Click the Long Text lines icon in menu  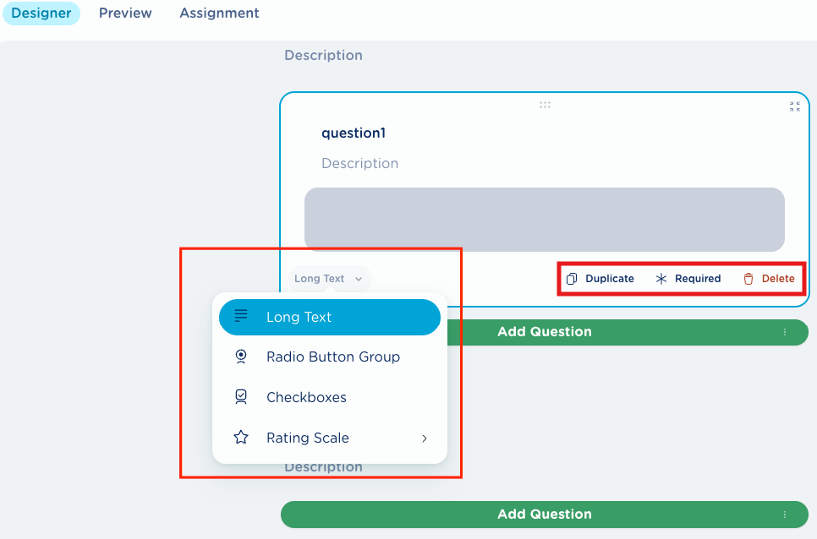tap(241, 317)
